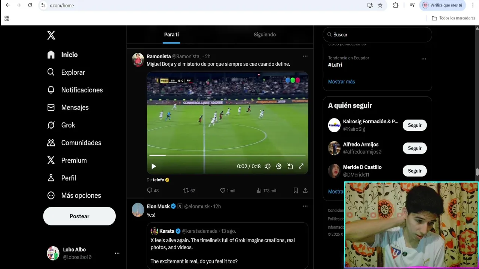Reload the browser page

(30, 5)
